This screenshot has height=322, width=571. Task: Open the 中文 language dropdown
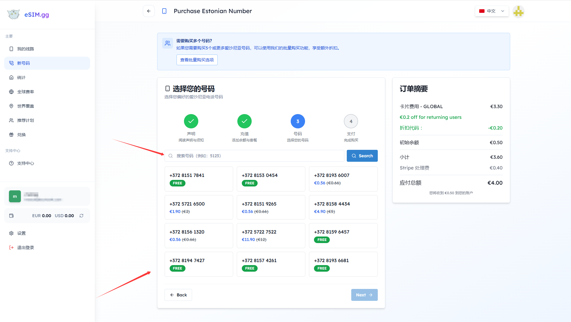point(492,11)
